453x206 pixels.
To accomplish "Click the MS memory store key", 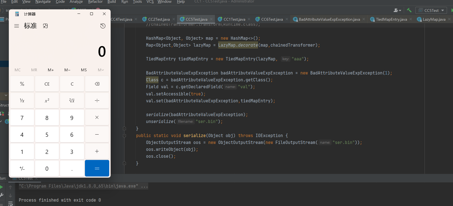I will coord(84,70).
